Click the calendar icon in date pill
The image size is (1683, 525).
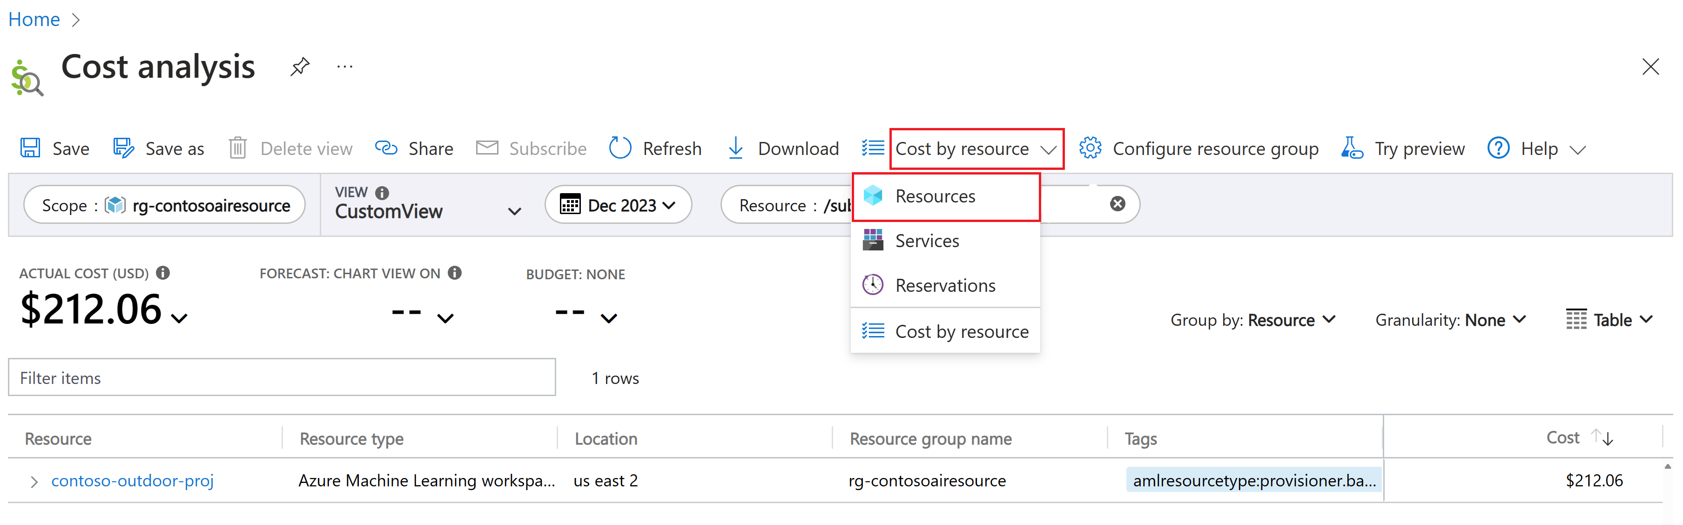(x=570, y=204)
